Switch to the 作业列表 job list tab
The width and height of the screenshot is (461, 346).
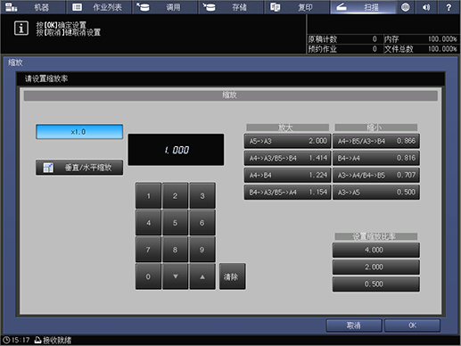(99, 7)
